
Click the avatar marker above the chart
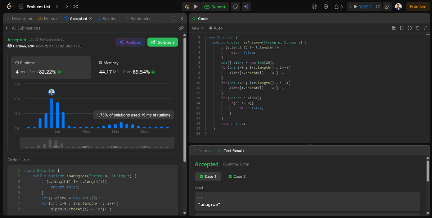(52, 92)
